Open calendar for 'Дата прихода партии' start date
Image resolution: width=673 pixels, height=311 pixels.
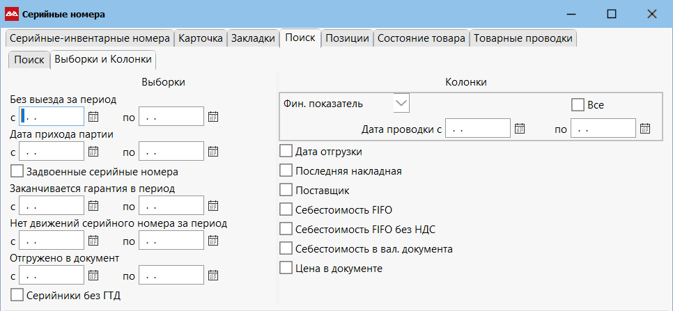point(94,151)
